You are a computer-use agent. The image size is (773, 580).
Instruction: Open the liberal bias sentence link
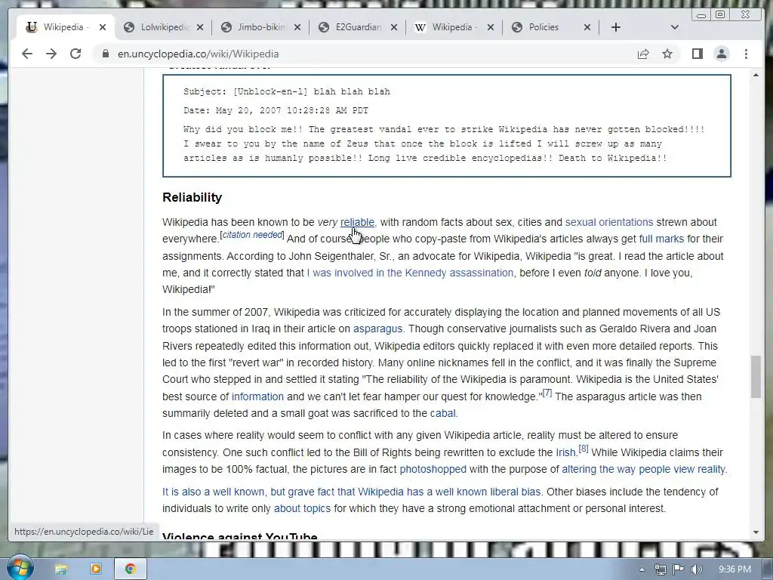tap(352, 492)
